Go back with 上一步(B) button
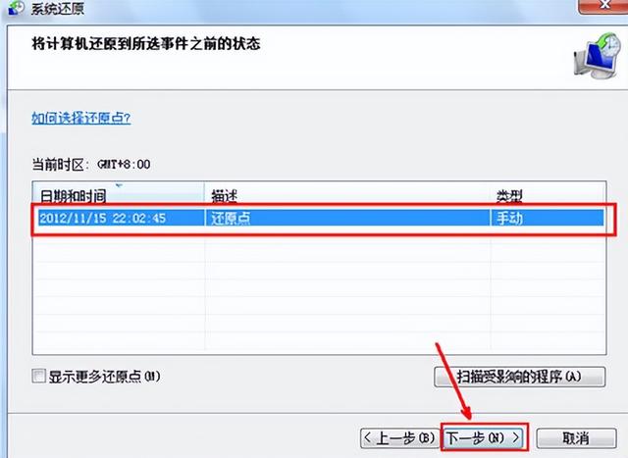This screenshot has height=458, width=628. [400, 437]
